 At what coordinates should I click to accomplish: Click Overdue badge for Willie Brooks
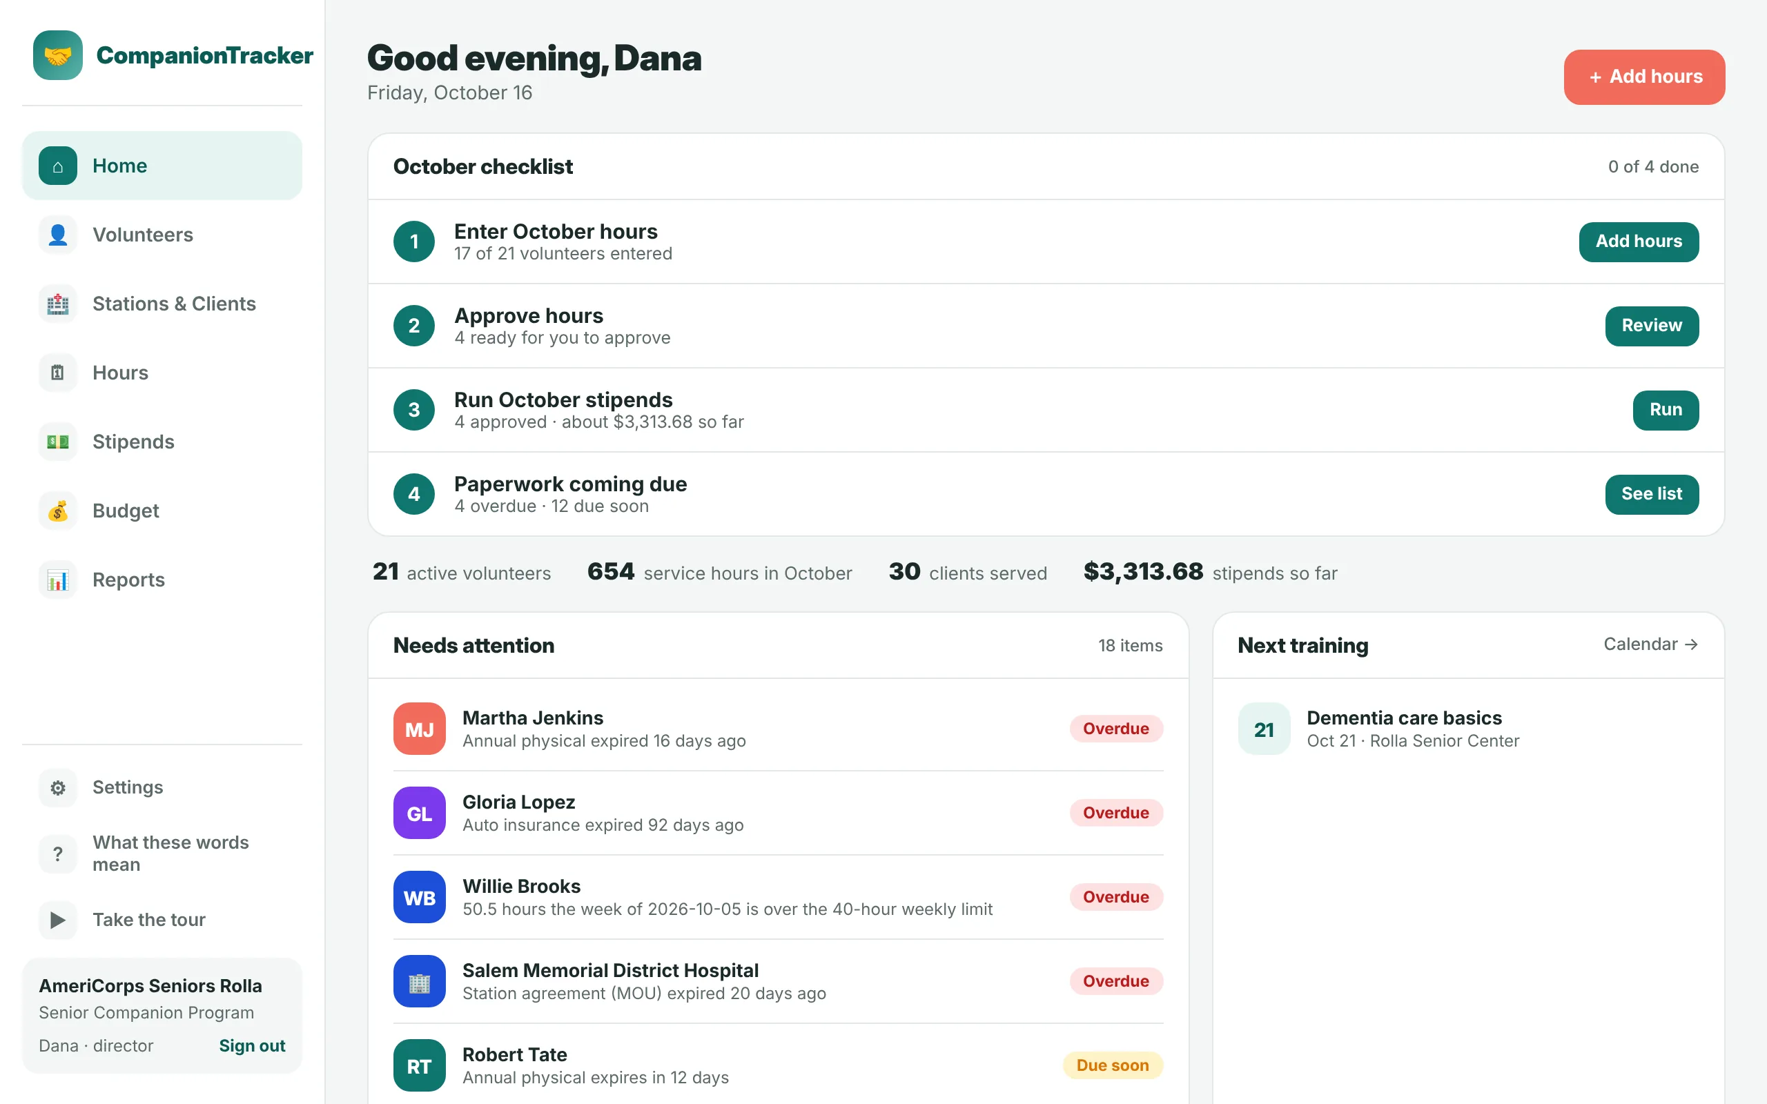pos(1115,898)
